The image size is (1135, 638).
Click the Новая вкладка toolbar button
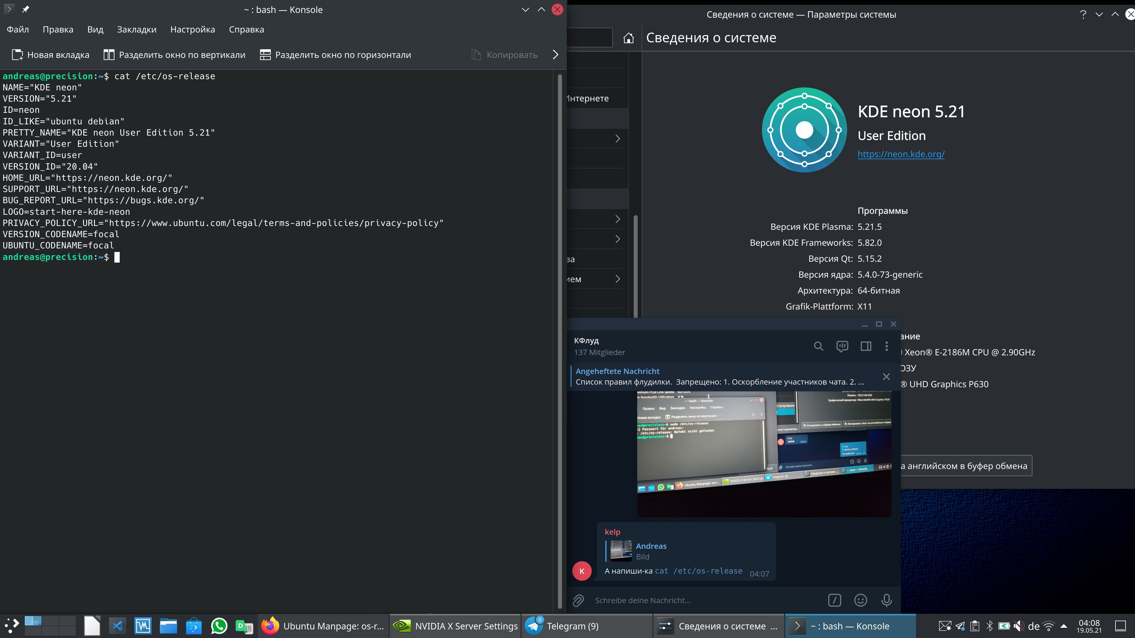tap(50, 55)
